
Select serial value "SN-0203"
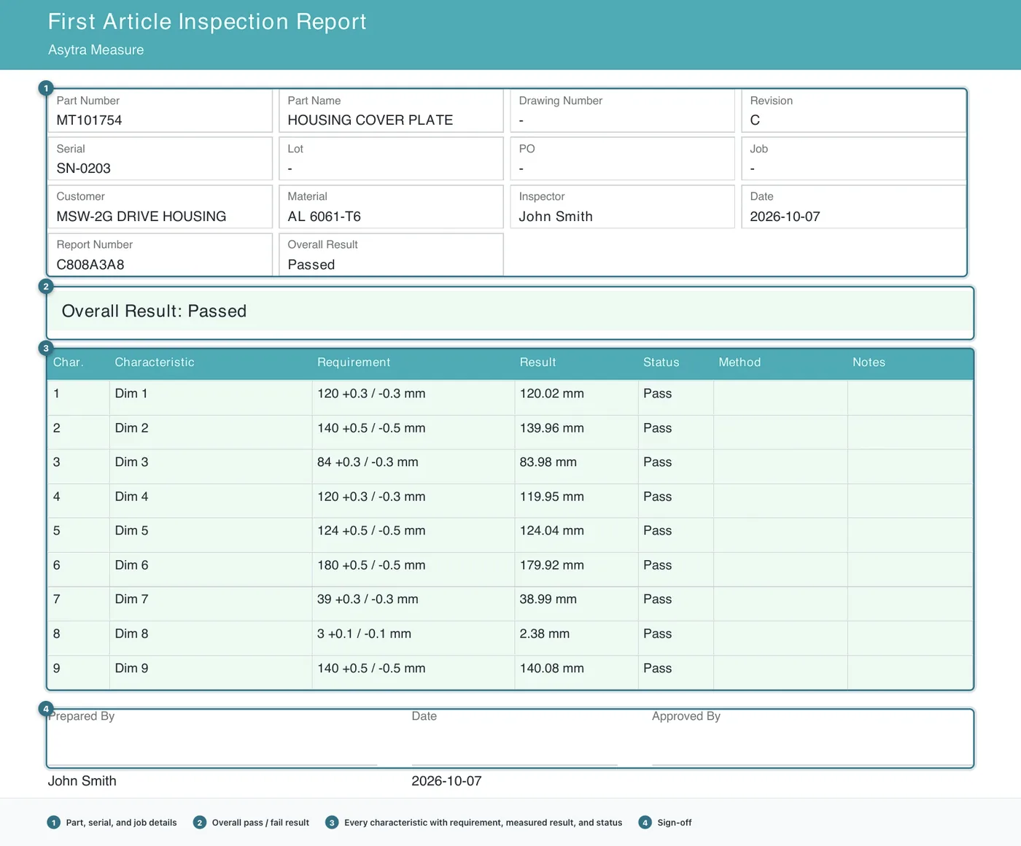tap(84, 168)
